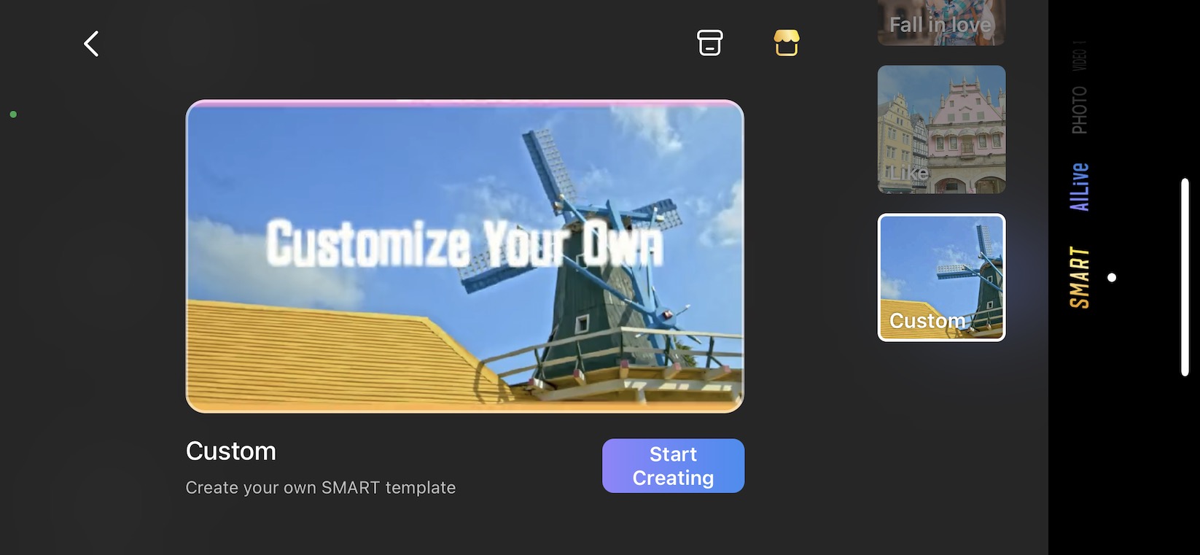Tap the Custom label on selected thumbnail
Screen dimensions: 1200x555
pos(927,321)
